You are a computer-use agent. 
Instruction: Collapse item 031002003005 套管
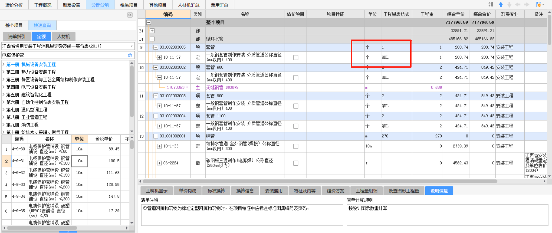[156, 47]
